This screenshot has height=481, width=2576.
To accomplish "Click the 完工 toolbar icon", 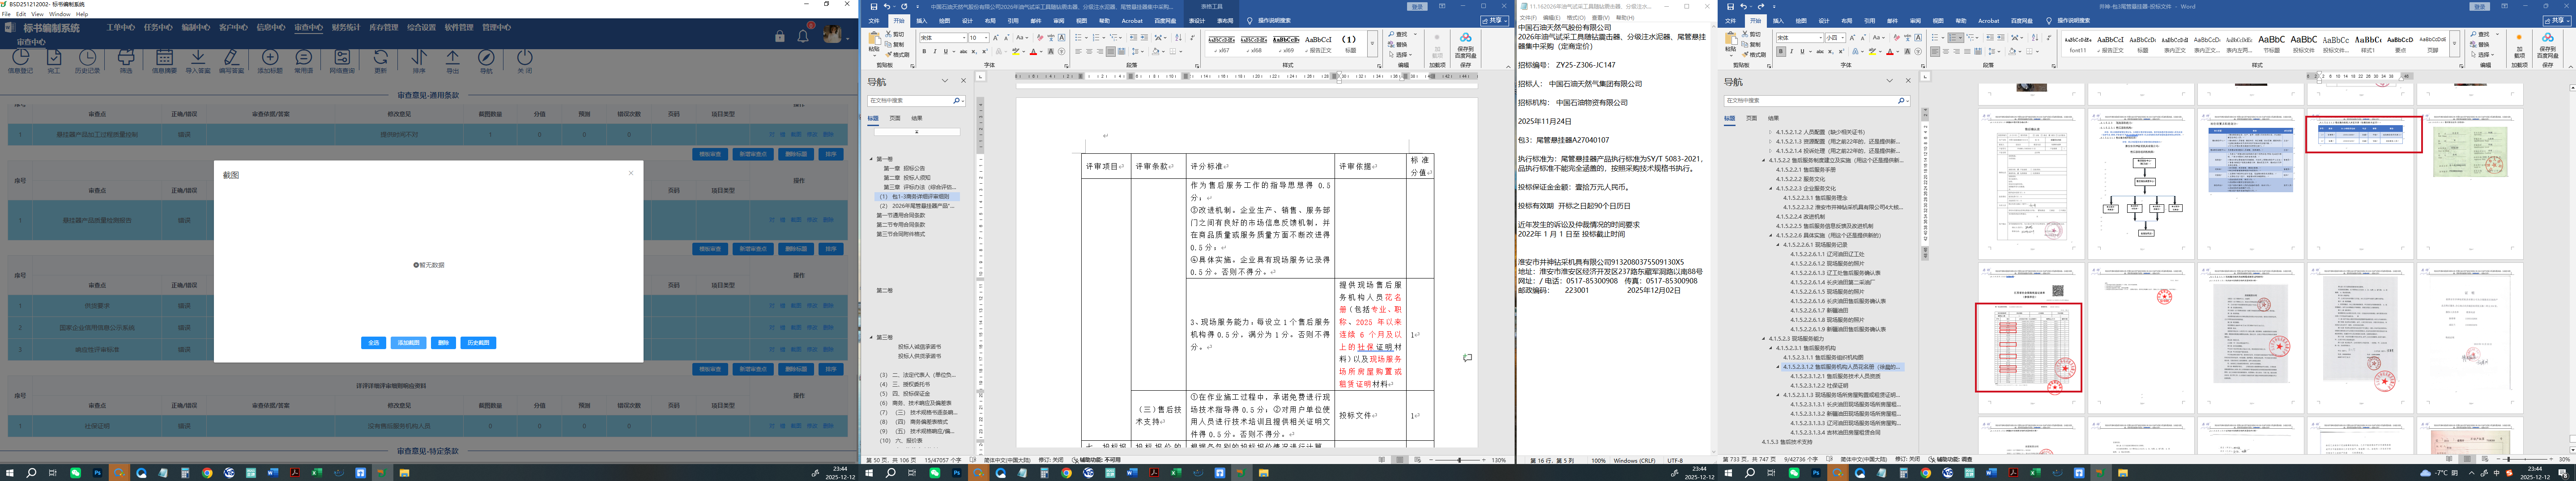I will tap(54, 62).
